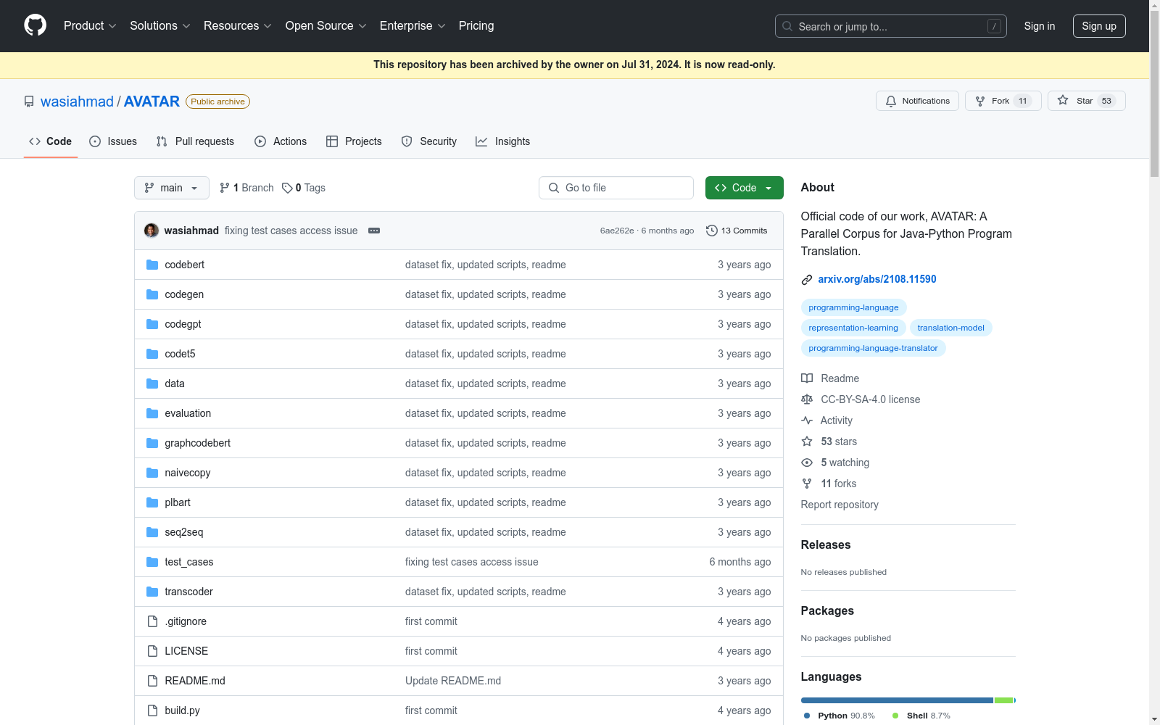Open the graphcodebert folder
The image size is (1160, 725).
coord(197,443)
